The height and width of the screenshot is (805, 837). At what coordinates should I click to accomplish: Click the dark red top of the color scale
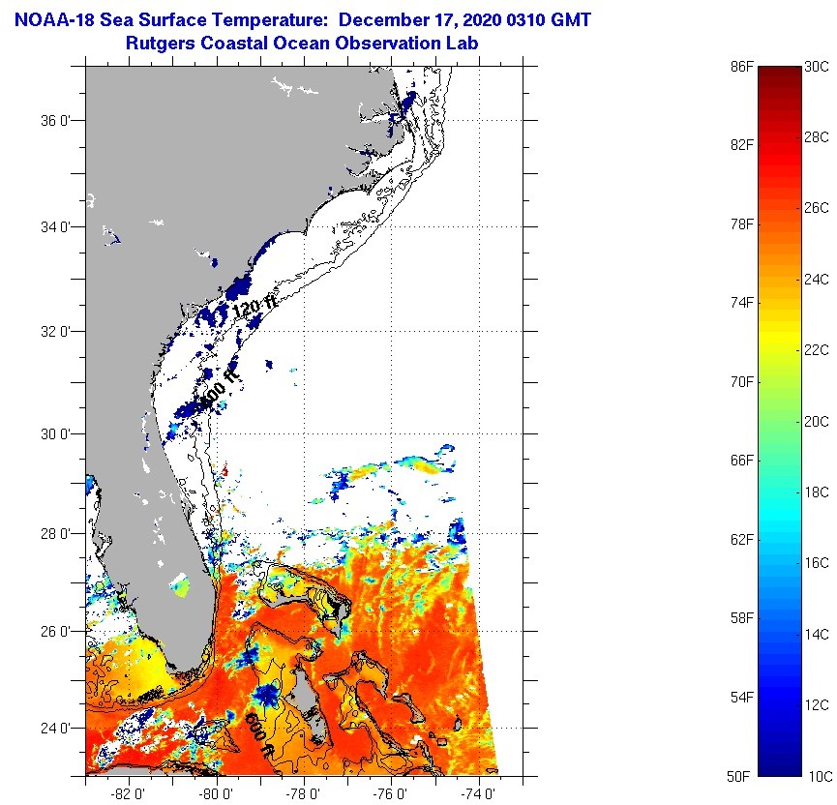click(780, 77)
